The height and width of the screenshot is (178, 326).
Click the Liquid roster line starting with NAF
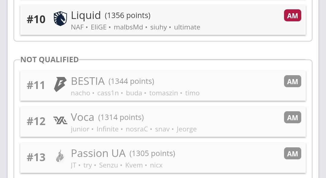pos(136,27)
